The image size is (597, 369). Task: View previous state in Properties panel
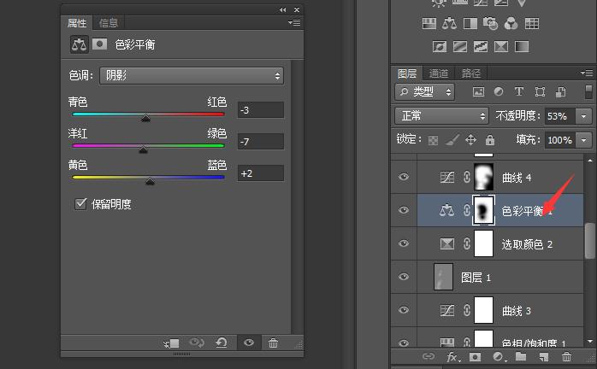pos(197,343)
